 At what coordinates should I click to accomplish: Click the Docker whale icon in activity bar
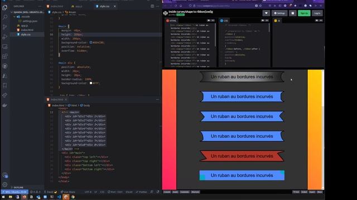tap(5, 105)
